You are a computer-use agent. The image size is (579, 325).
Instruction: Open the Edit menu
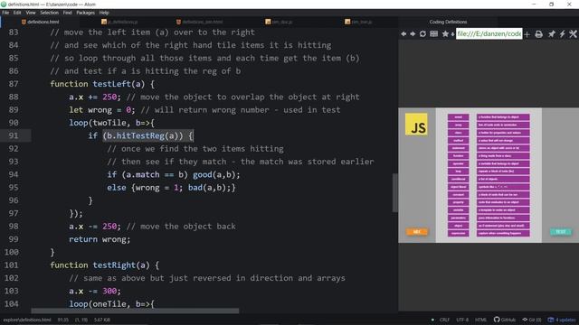click(x=17, y=13)
